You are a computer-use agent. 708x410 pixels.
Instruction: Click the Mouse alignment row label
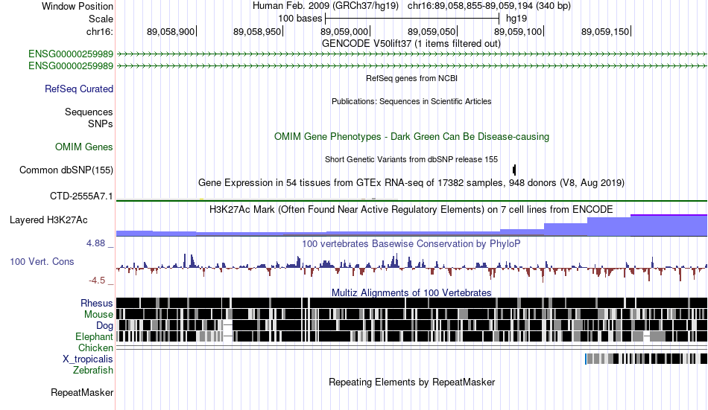(98, 314)
